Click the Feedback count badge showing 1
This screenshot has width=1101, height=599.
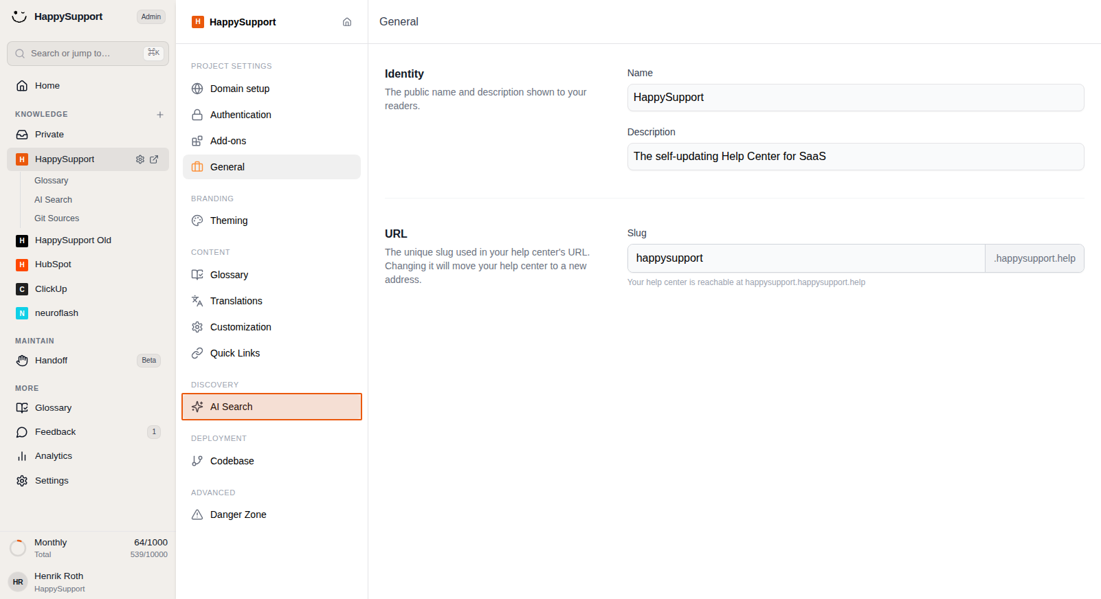(x=154, y=432)
